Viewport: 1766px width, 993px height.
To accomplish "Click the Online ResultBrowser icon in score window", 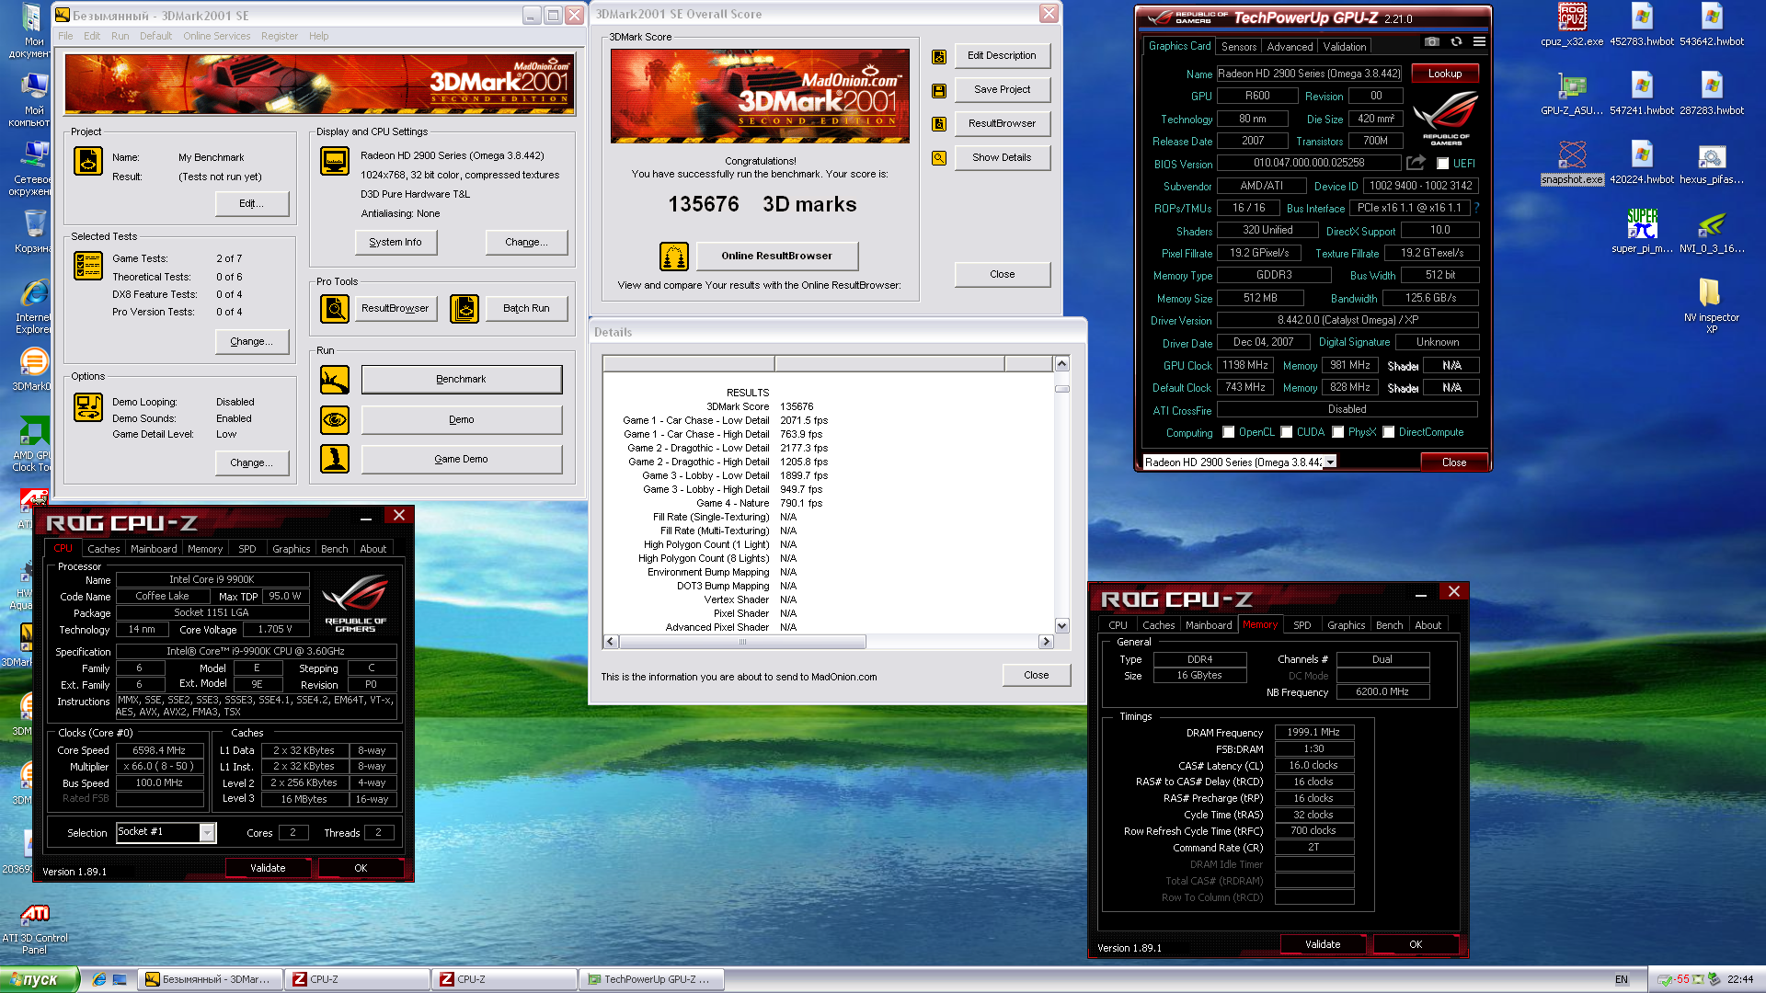I will 674,257.
